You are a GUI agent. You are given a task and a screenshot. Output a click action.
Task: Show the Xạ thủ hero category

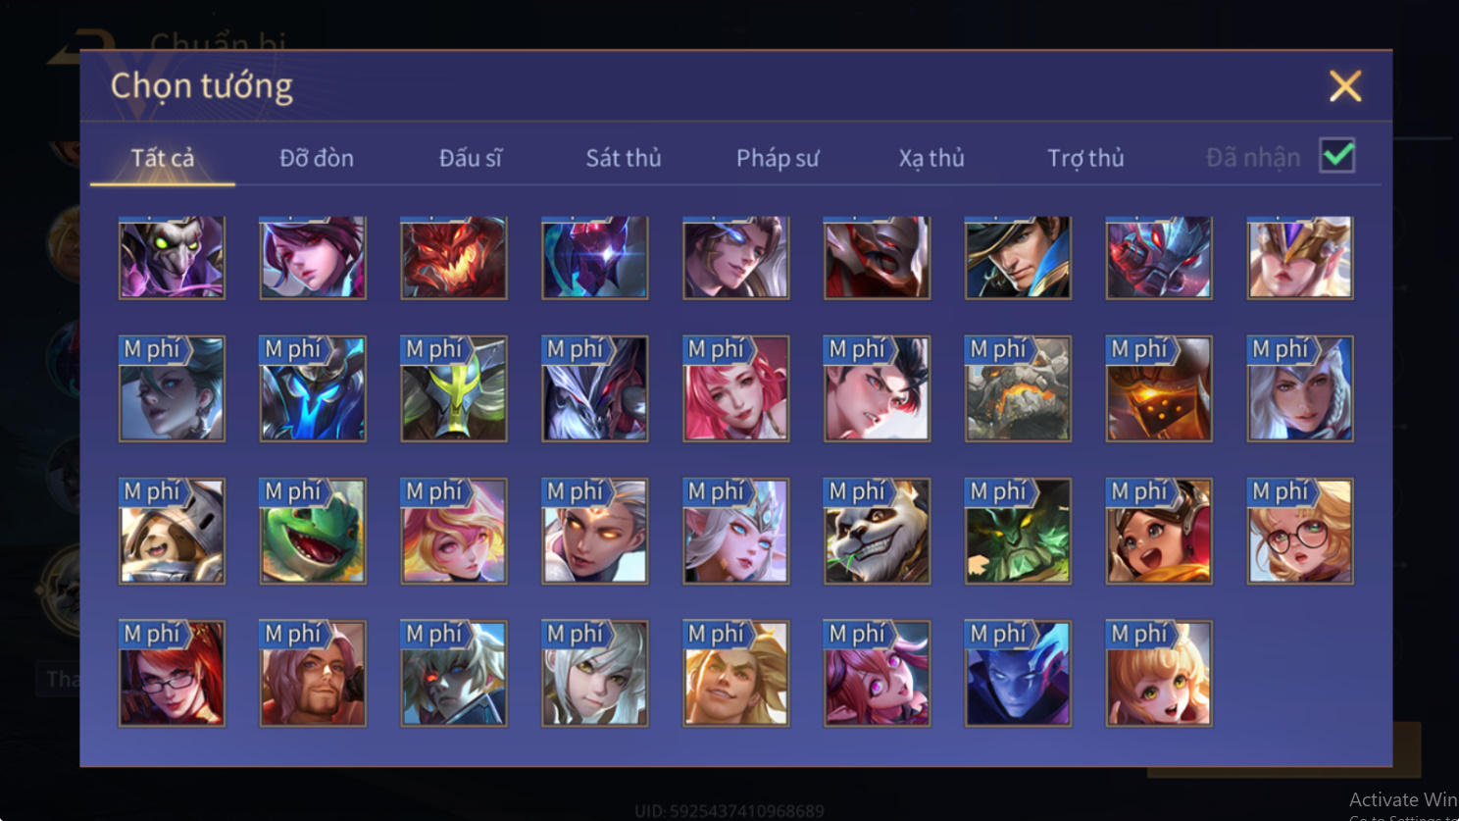click(931, 158)
